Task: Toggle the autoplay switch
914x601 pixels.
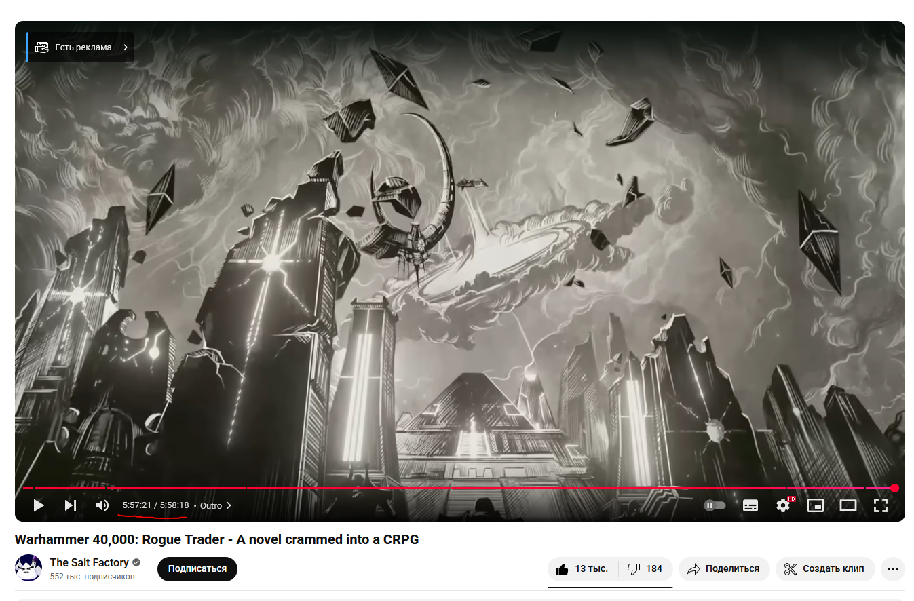Action: (x=715, y=505)
